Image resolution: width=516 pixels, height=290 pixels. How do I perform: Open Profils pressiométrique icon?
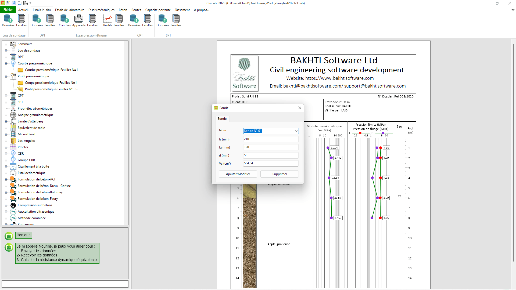point(107,21)
